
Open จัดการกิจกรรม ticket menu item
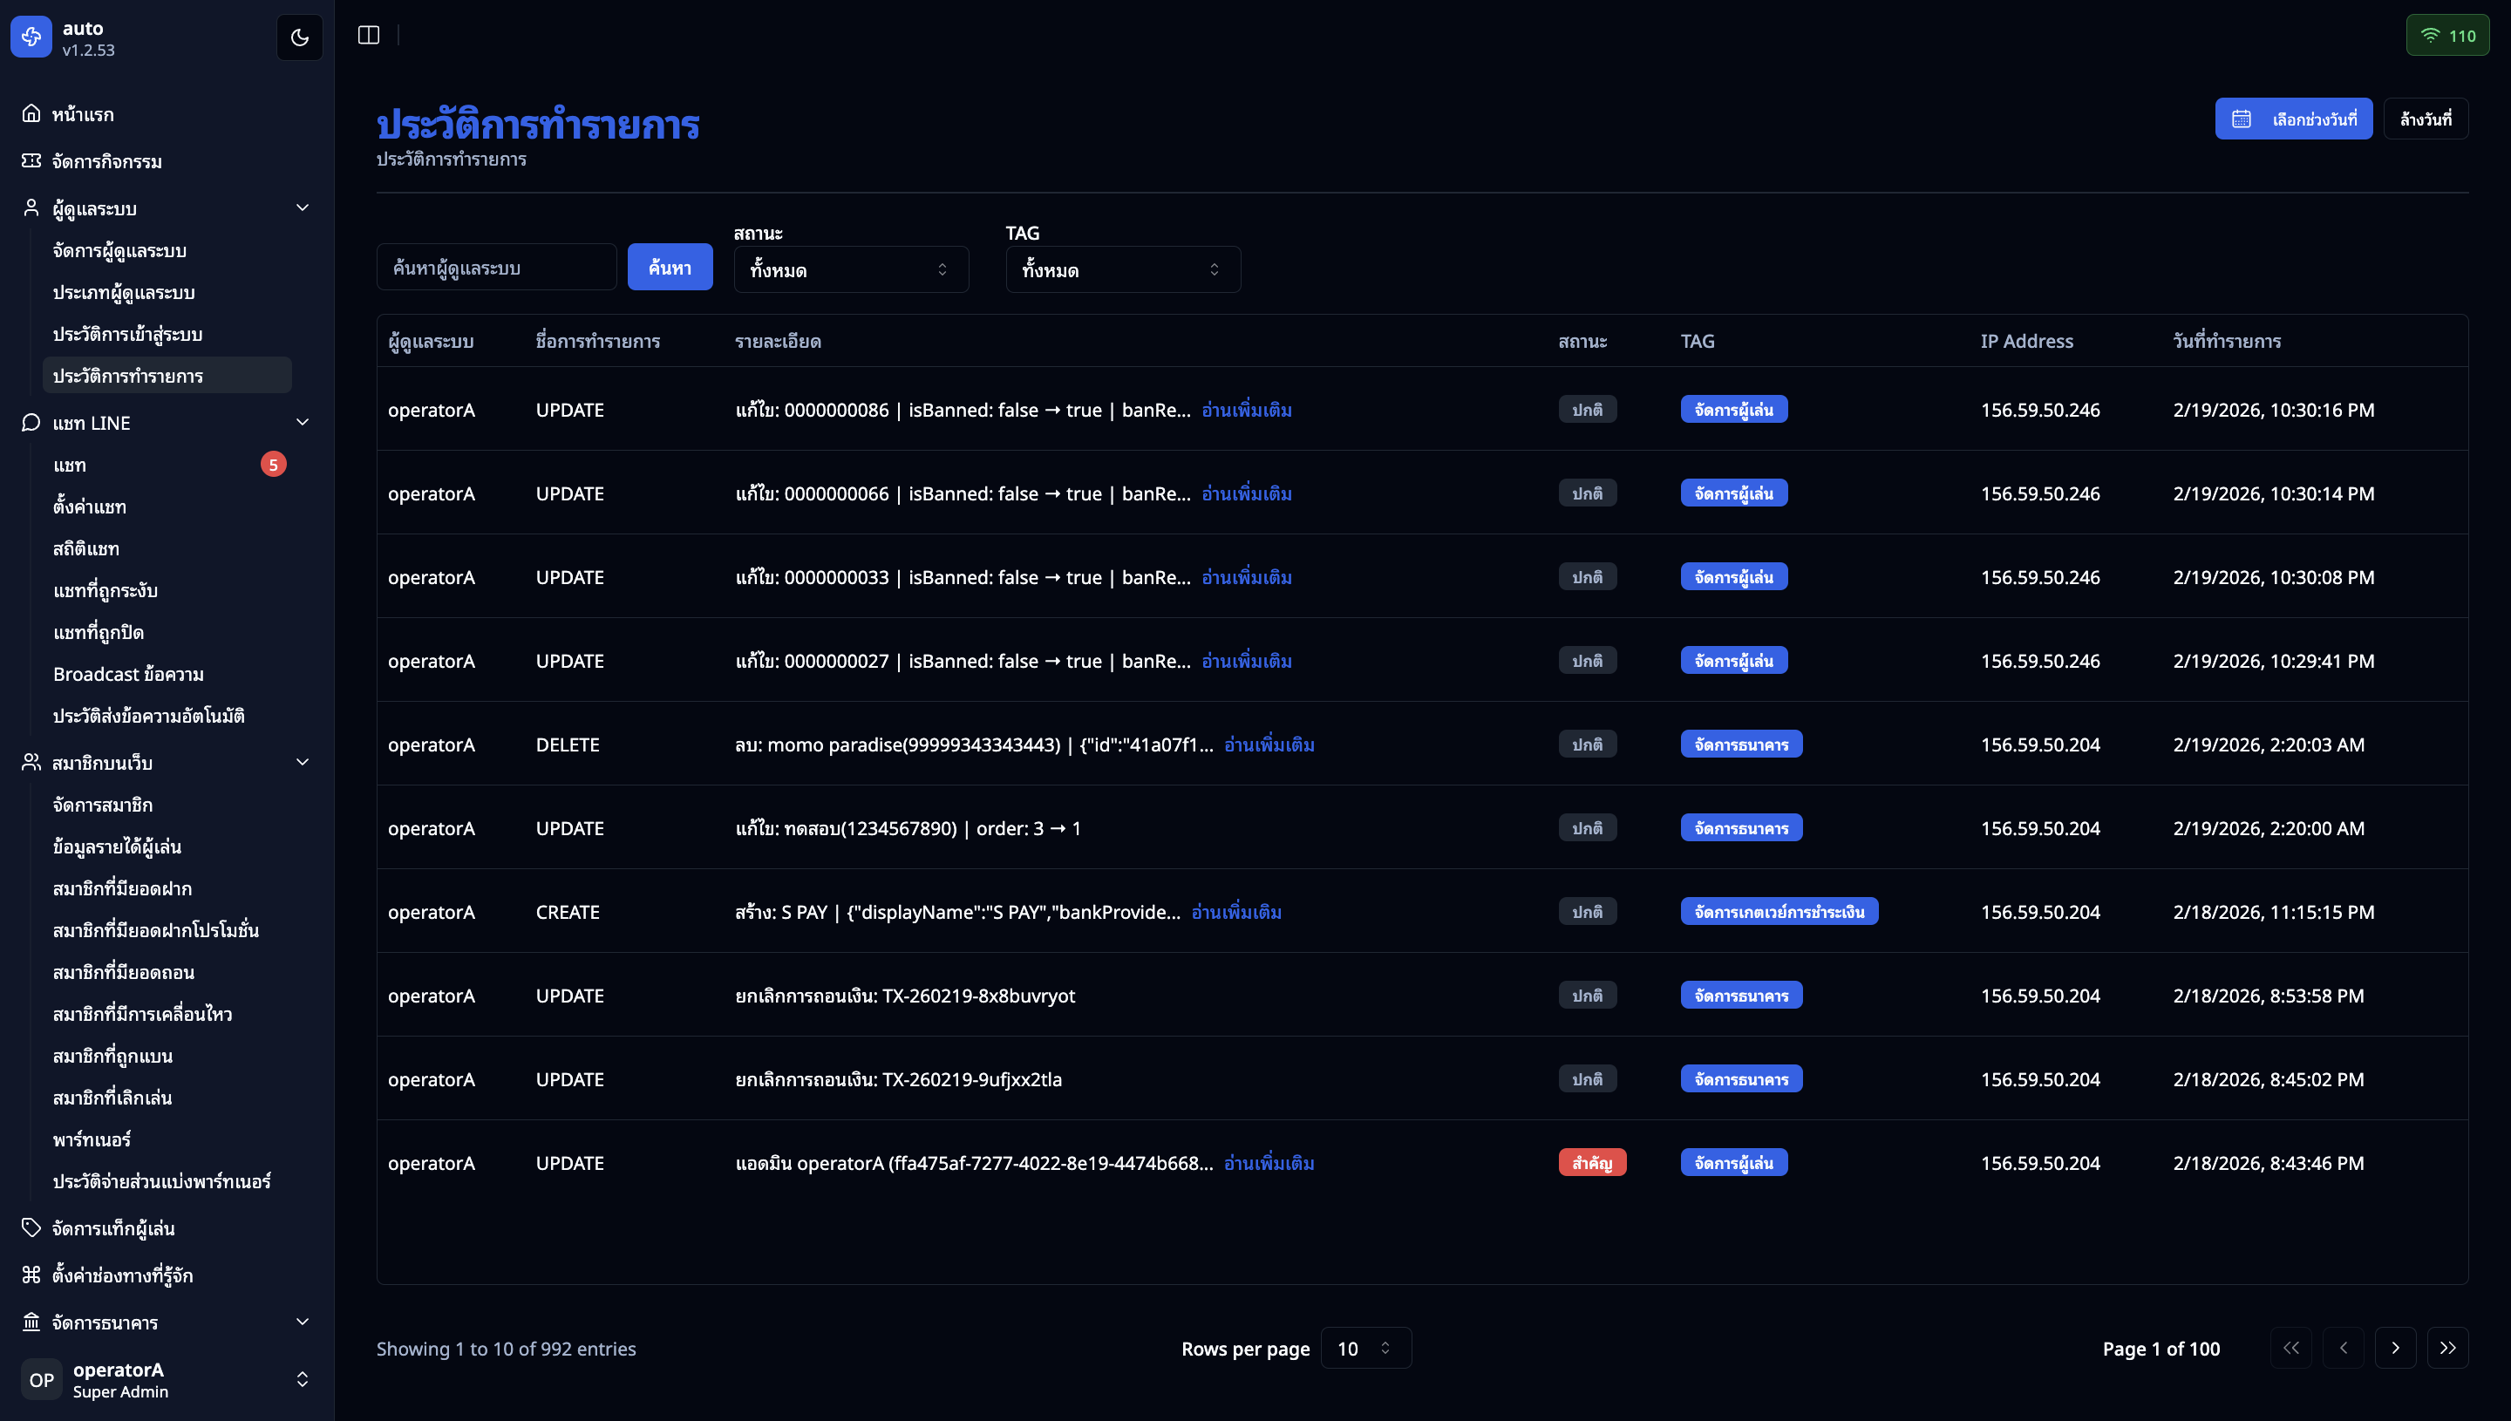(x=106, y=161)
